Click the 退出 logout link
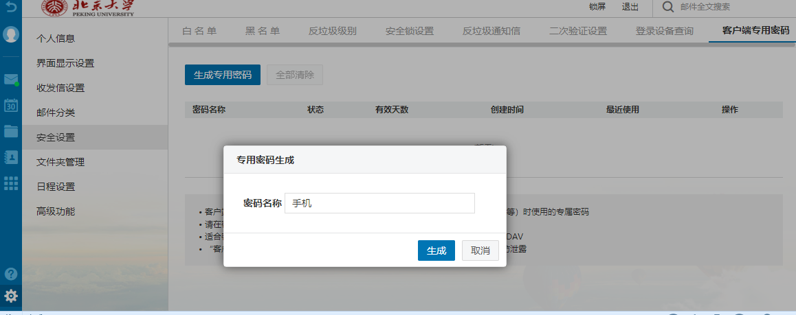The width and height of the screenshot is (796, 315). [x=630, y=7]
